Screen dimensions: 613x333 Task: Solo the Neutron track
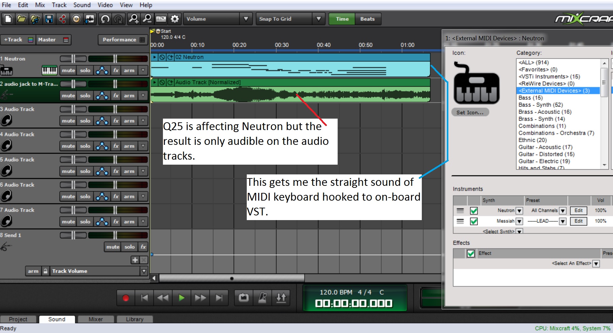point(85,70)
